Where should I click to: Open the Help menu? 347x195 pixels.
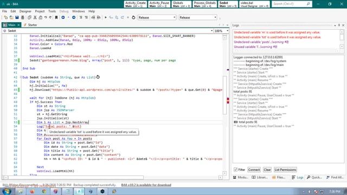click(x=92, y=11)
